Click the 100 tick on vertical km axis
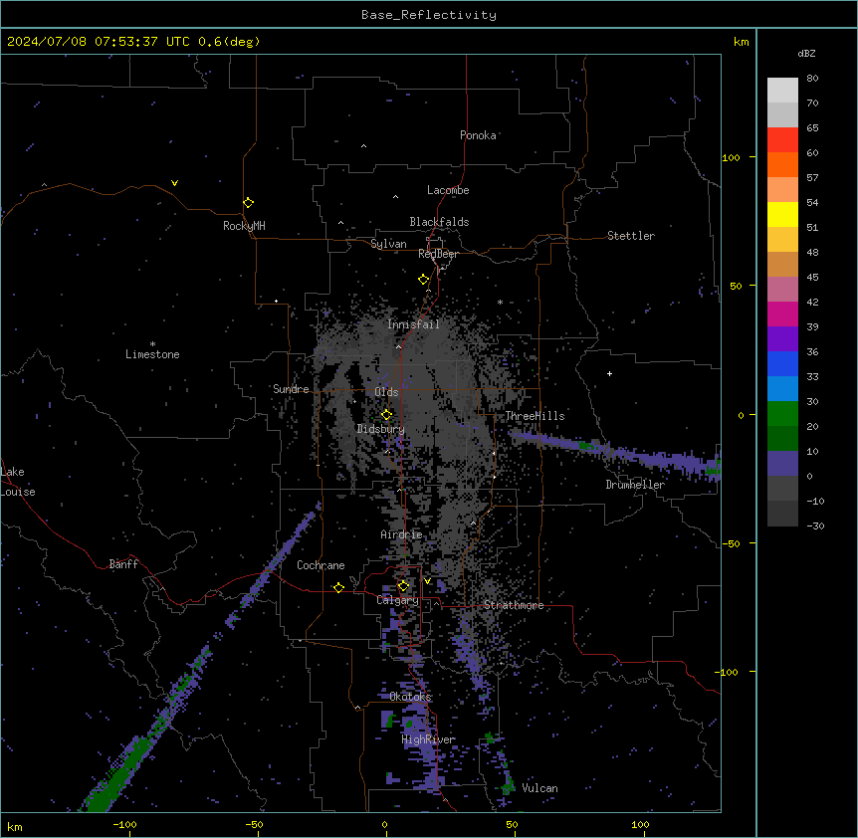 point(731,157)
